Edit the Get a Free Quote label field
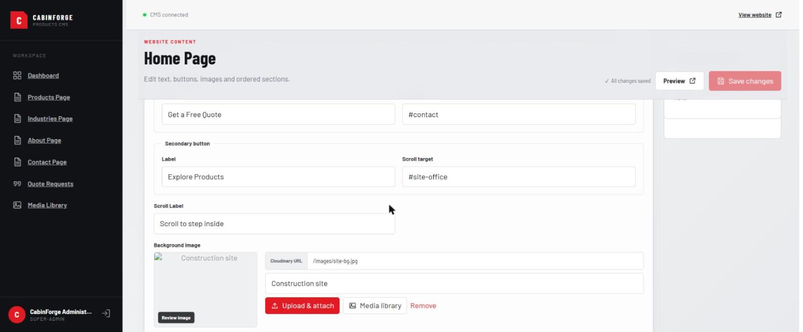The image size is (803, 332). pos(279,115)
